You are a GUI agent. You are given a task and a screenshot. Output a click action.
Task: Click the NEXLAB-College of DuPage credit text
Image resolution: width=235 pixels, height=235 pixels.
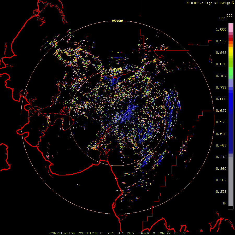point(209,3)
